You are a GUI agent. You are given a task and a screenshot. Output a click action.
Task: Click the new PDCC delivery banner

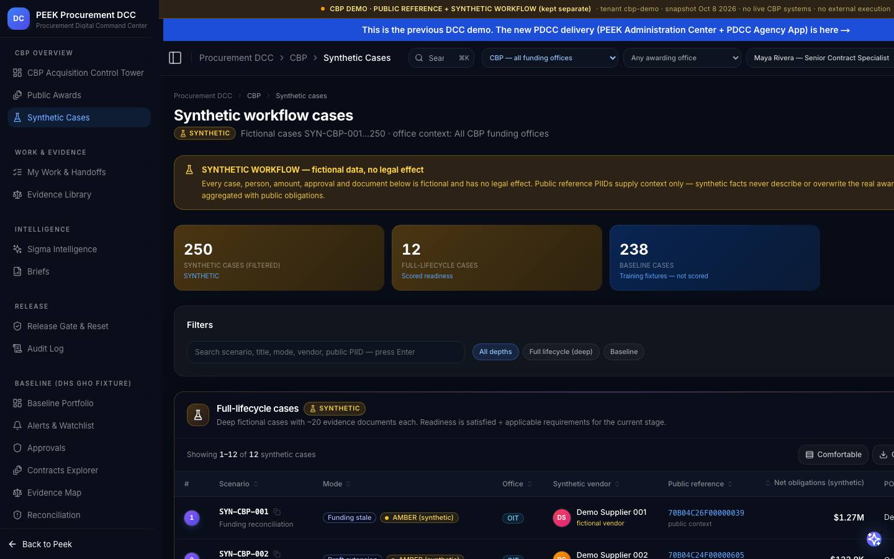[x=605, y=30]
